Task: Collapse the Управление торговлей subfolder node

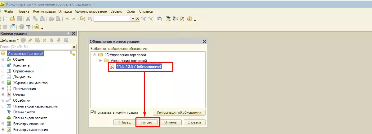Action: coord(100,60)
